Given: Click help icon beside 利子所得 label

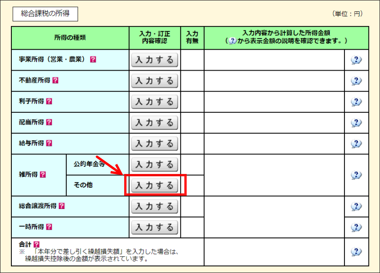Looking at the screenshot, I should (x=49, y=101).
